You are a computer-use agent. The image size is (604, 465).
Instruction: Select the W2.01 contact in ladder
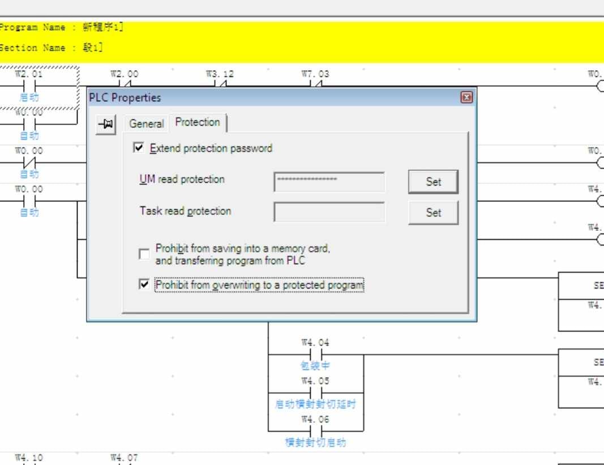[29, 86]
